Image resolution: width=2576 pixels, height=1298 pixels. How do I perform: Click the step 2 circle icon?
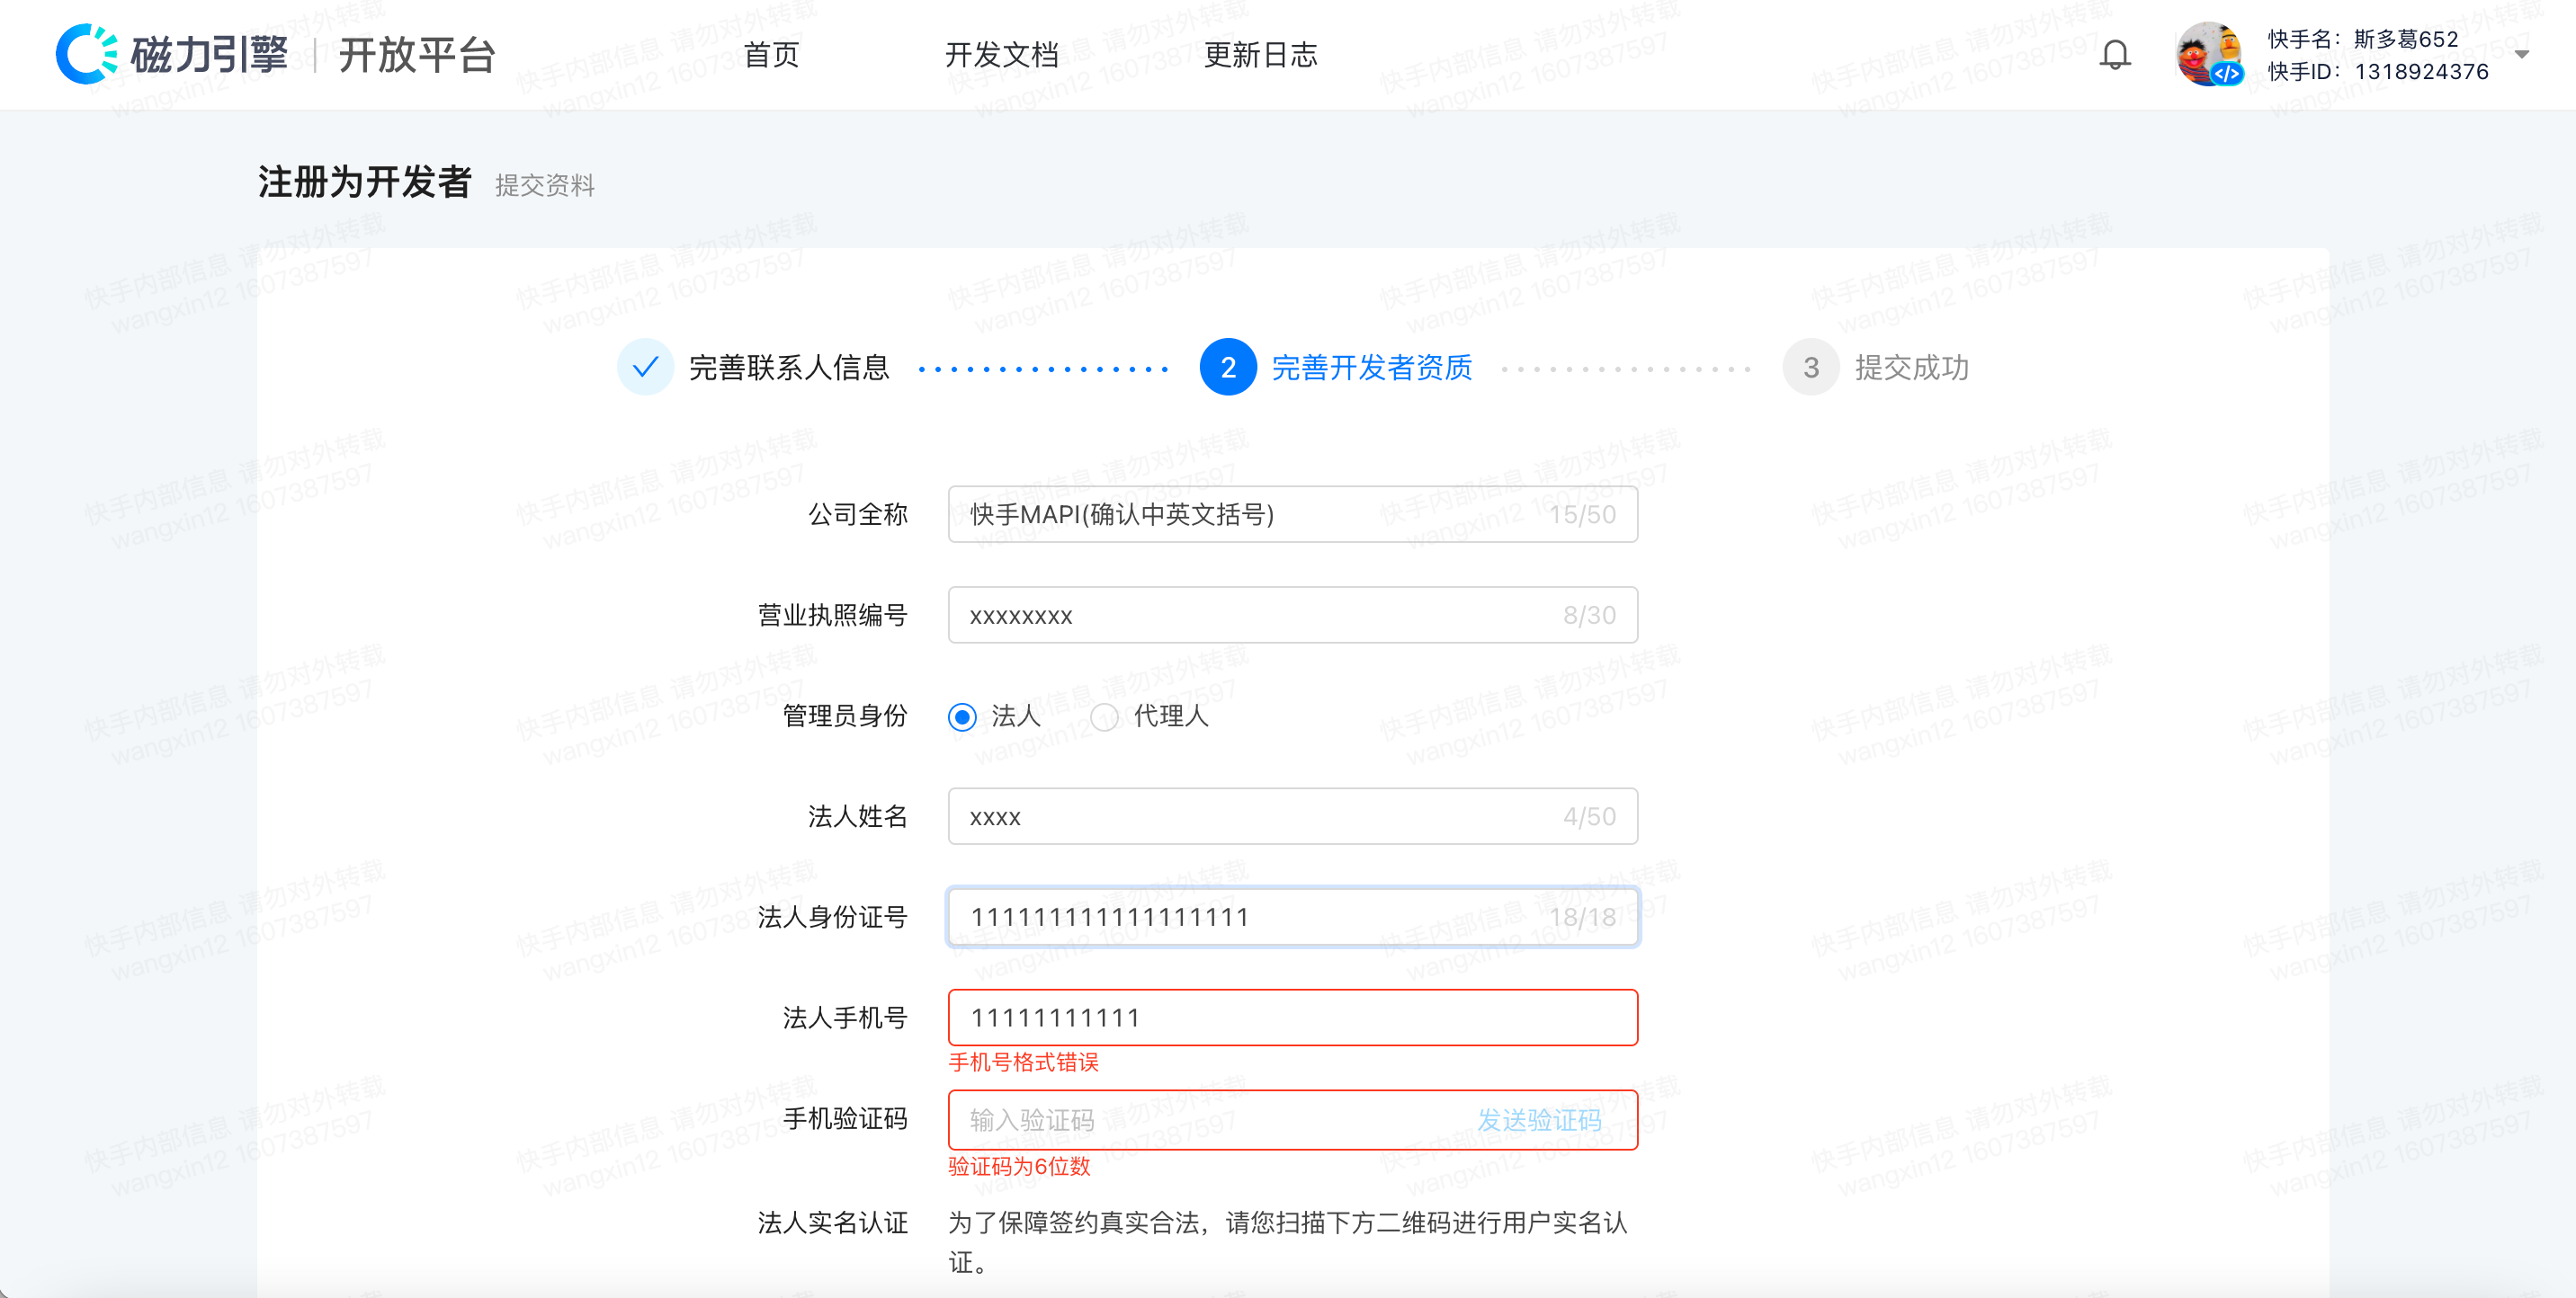(1228, 367)
